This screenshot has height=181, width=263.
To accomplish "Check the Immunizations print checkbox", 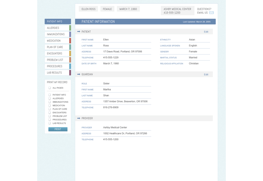I will click(50, 102).
